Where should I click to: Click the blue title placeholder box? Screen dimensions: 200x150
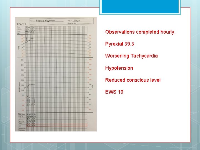140,7
